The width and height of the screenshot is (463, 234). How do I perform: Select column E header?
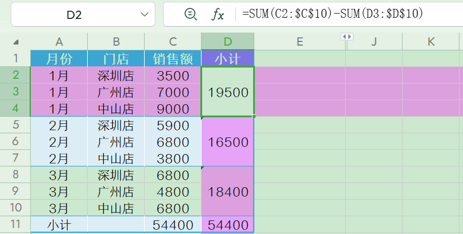(x=300, y=41)
